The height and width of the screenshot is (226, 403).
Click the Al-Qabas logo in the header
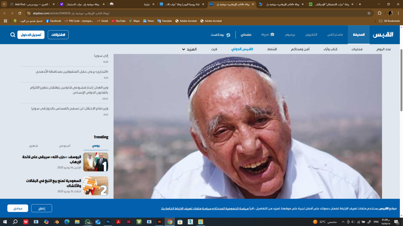pos(383,35)
